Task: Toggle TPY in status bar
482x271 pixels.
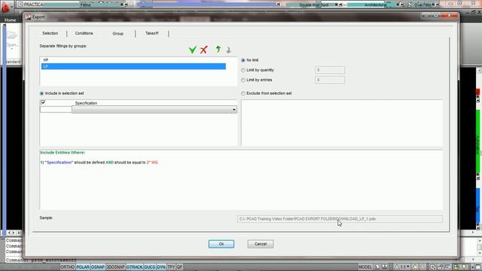Action: 171,267
